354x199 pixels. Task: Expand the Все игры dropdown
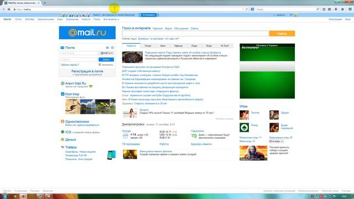click(x=276, y=142)
